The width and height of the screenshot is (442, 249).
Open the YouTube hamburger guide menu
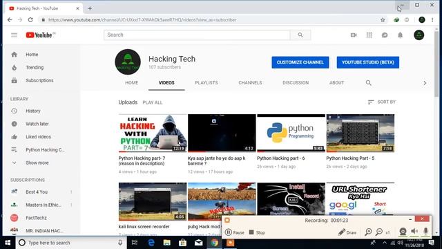point(14,35)
